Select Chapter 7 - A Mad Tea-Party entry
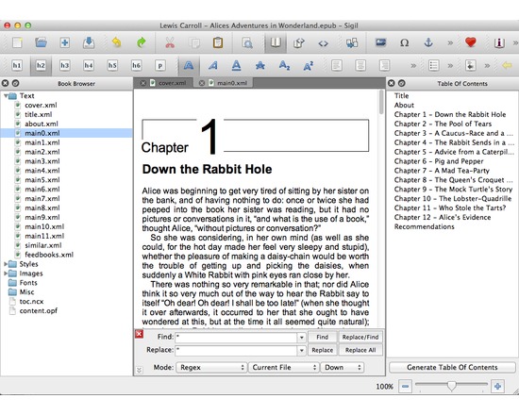 tap(442, 171)
